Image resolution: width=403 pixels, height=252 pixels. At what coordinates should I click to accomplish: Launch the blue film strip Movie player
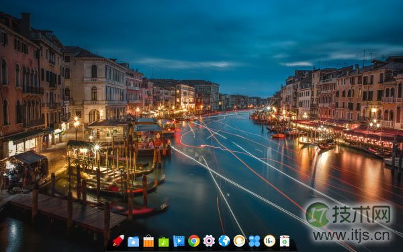[x=179, y=241]
